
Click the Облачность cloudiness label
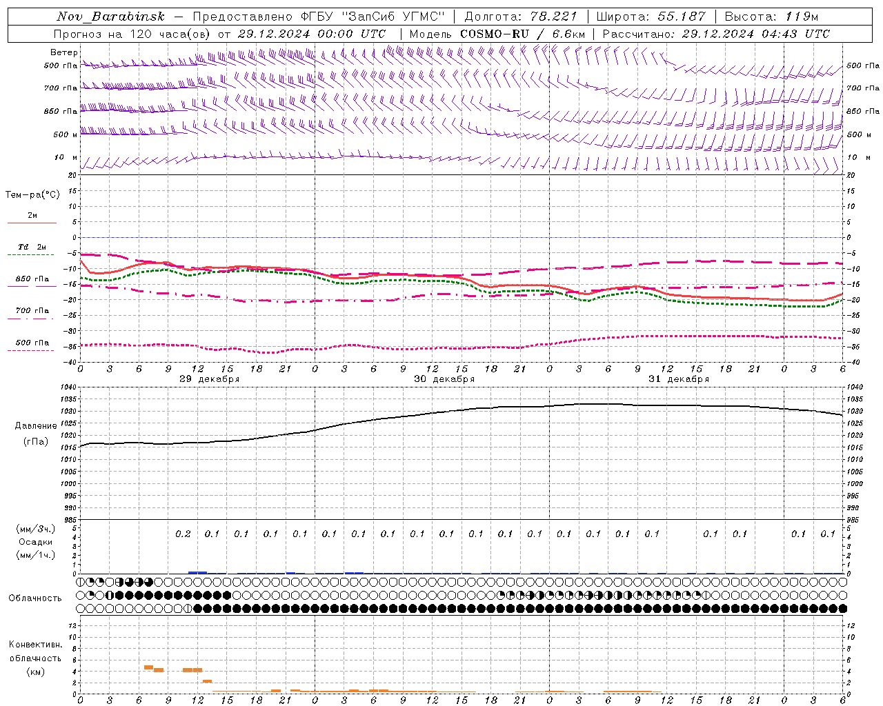point(35,598)
